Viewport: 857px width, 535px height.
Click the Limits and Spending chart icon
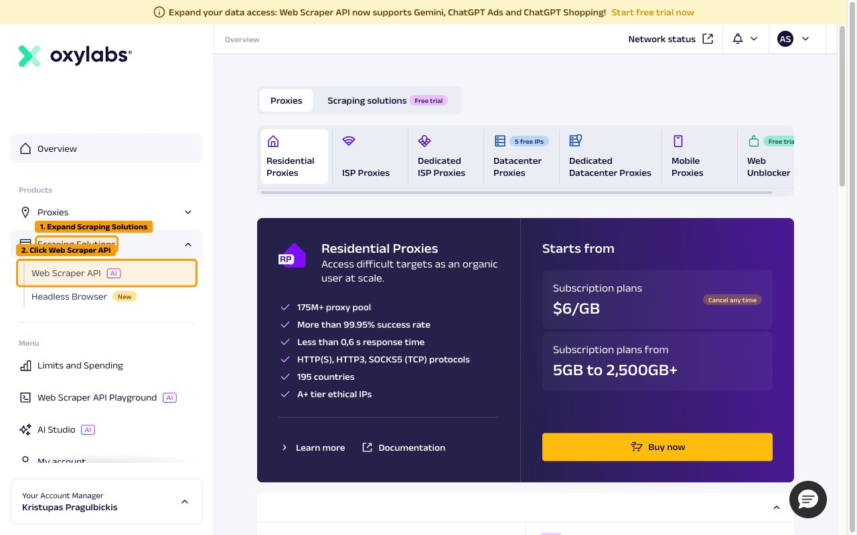[25, 365]
